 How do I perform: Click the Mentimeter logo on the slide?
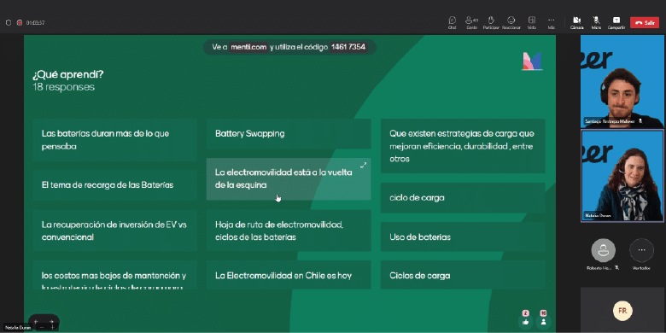coord(532,61)
